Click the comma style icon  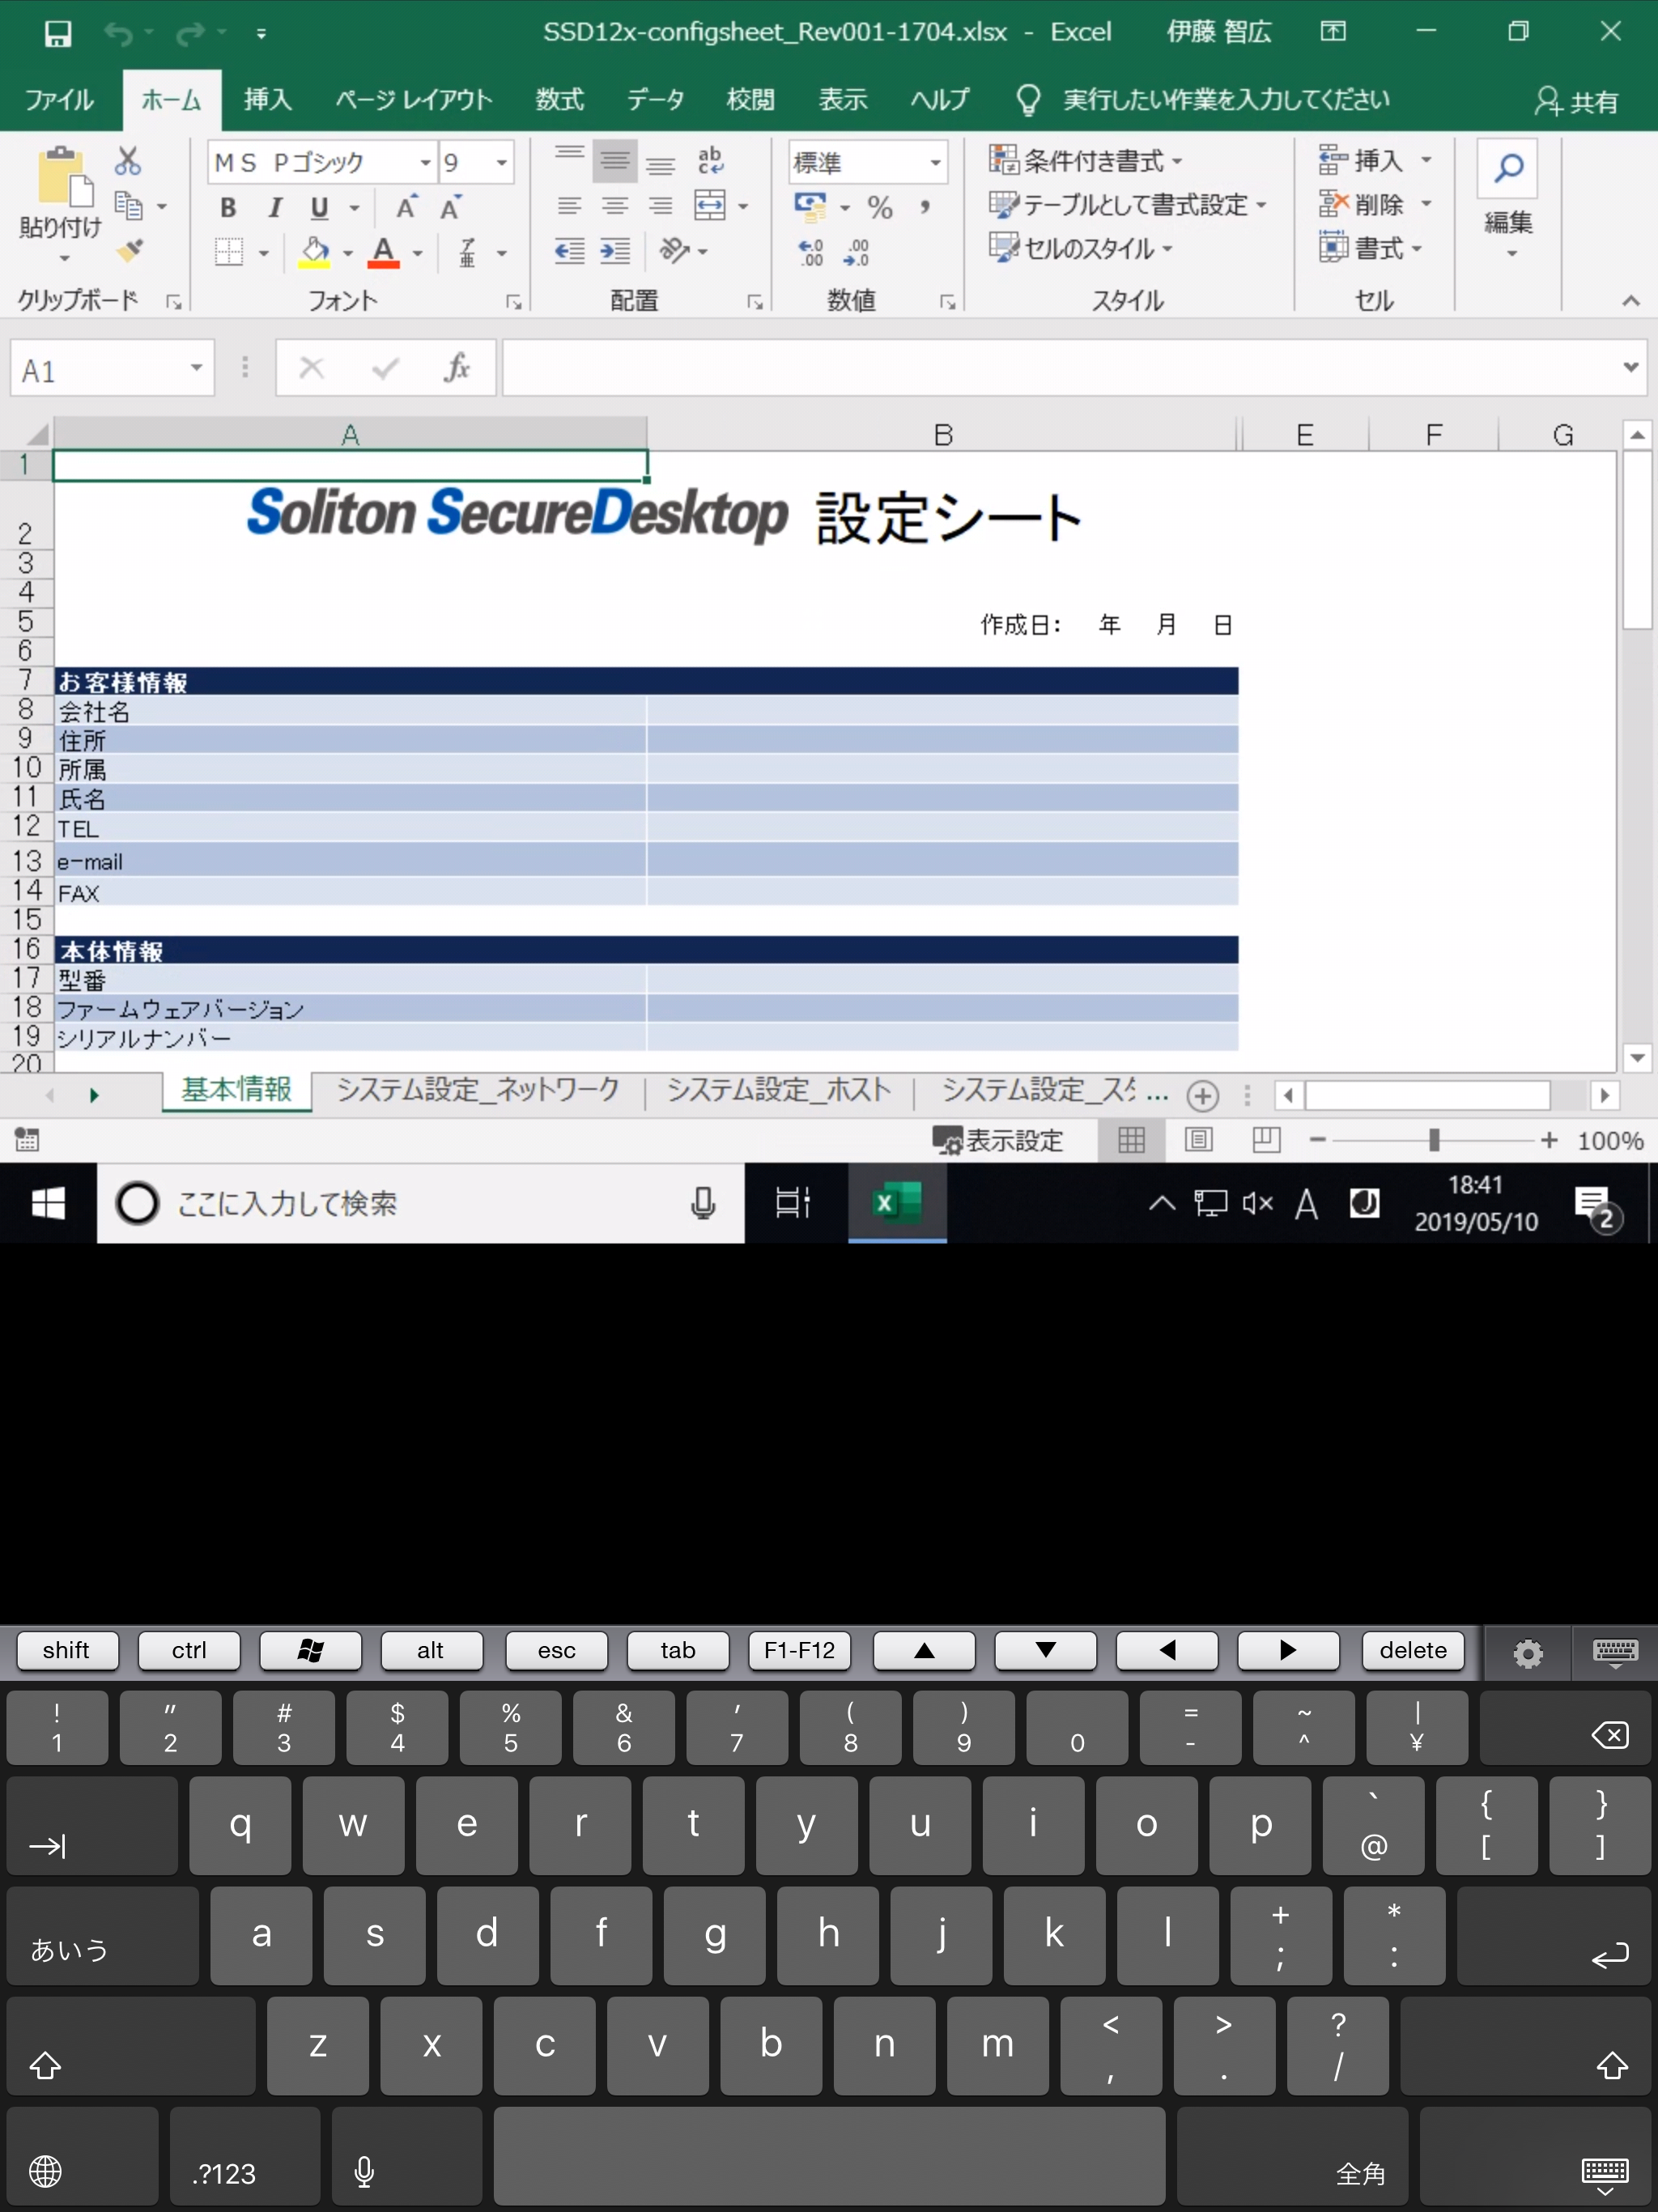(x=925, y=207)
